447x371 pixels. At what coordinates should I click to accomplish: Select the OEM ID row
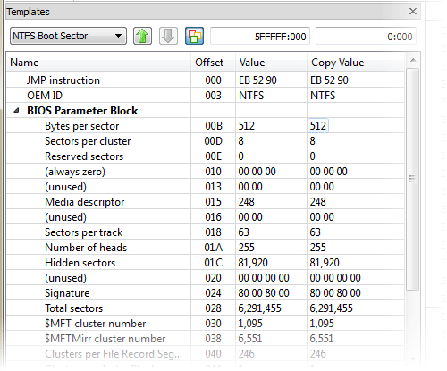click(206, 96)
